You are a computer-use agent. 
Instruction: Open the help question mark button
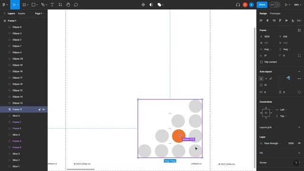click(296, 163)
